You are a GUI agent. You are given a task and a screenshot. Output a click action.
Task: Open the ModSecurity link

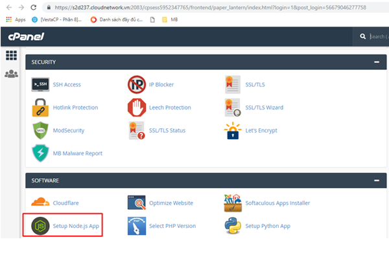point(69,130)
